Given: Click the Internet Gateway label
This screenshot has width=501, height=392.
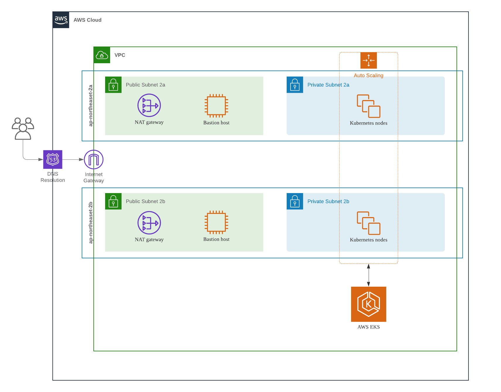Looking at the screenshot, I should tap(94, 178).
